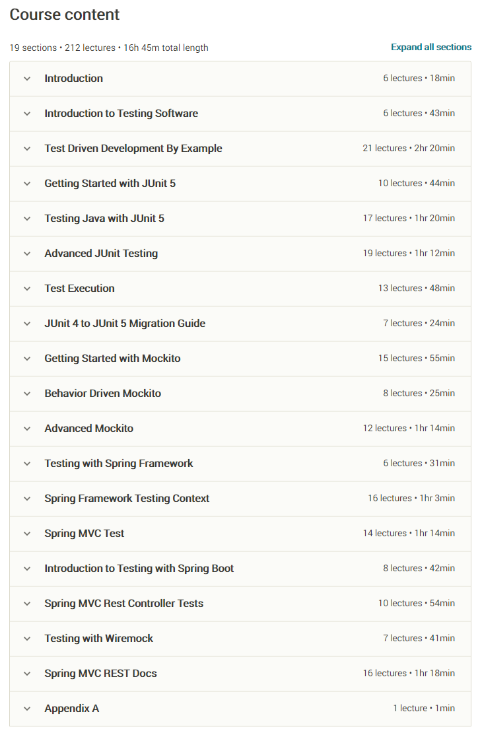Toggle the Testing Java with JUnit 5 chevron
The image size is (480, 739).
[x=27, y=219]
